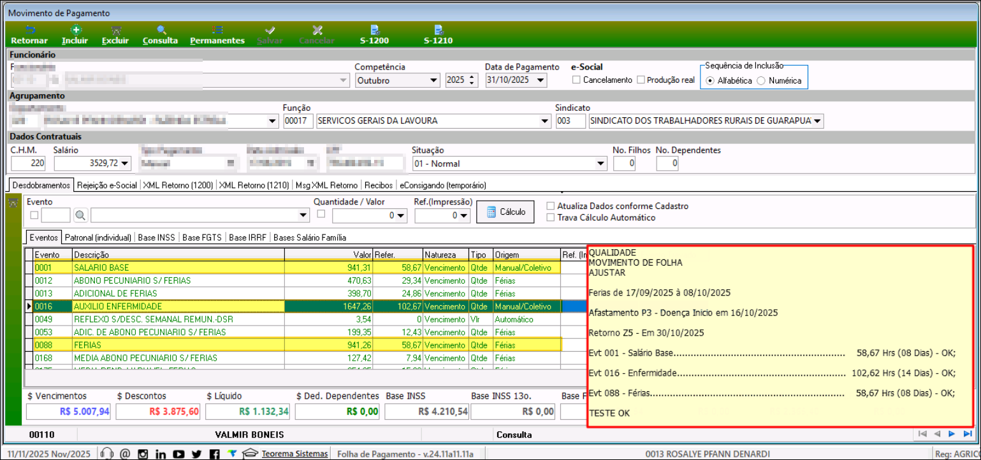The height and width of the screenshot is (460, 981).
Task: Open the YouTube icon in status bar
Action: click(x=178, y=454)
